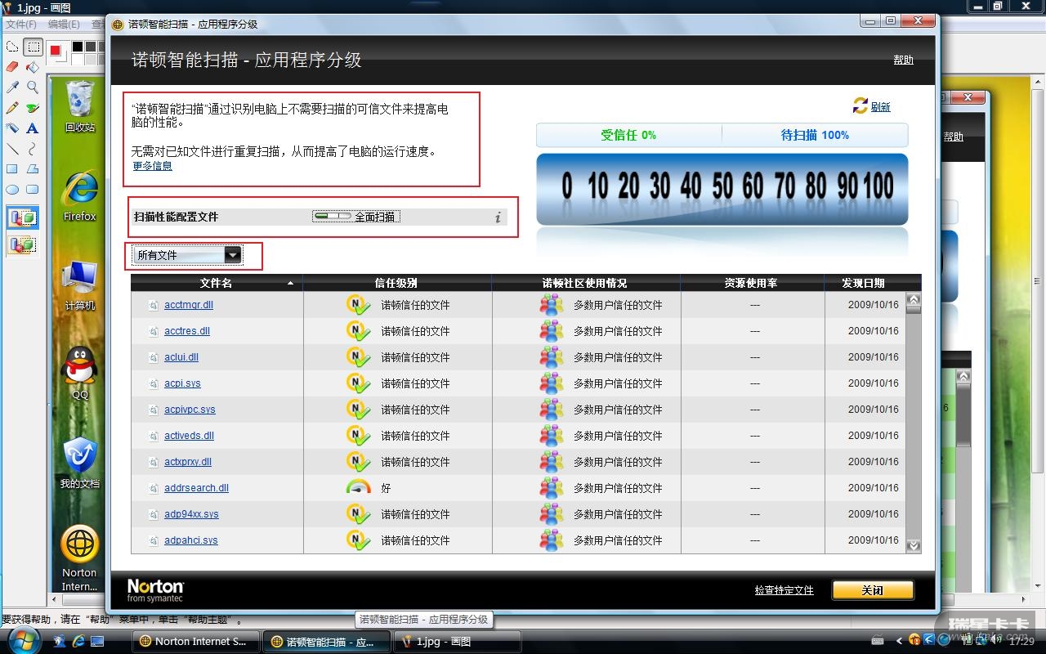Viewport: 1046px width, 654px height.
Task: Select the free-form select tool in Paint
Action: tap(13, 47)
